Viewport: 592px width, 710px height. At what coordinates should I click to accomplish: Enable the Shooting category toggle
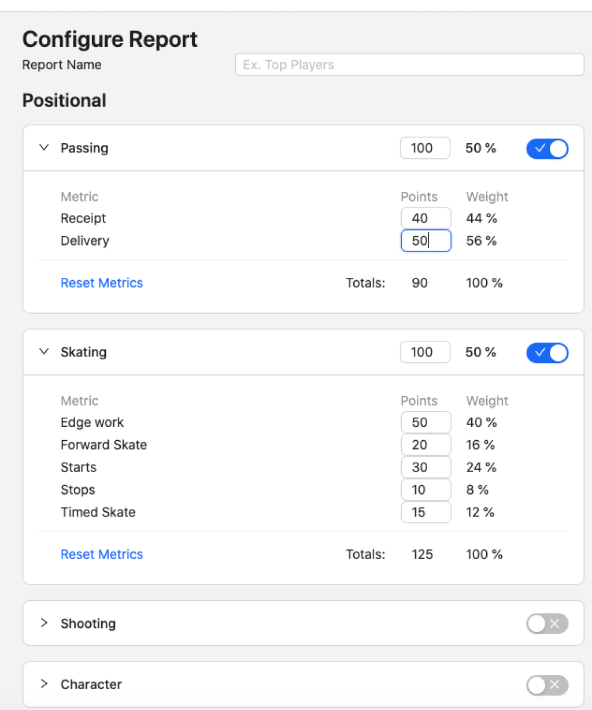[547, 623]
